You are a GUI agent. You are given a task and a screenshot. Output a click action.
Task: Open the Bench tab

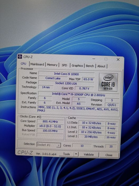pyautogui.click(x=90, y=66)
